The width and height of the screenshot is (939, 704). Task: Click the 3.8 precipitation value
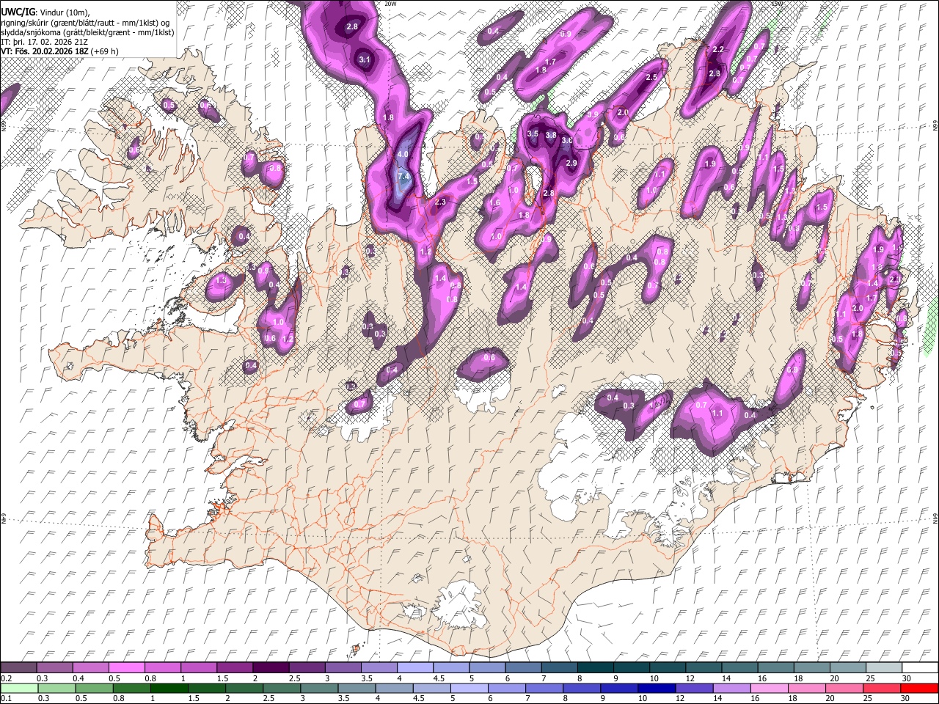550,135
